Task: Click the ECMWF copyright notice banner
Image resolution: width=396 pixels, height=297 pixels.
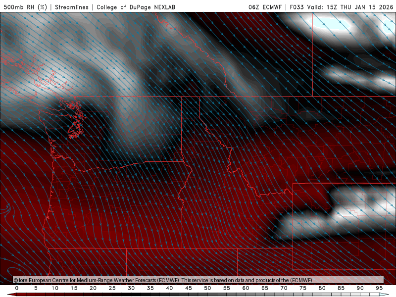Action: coord(198,280)
